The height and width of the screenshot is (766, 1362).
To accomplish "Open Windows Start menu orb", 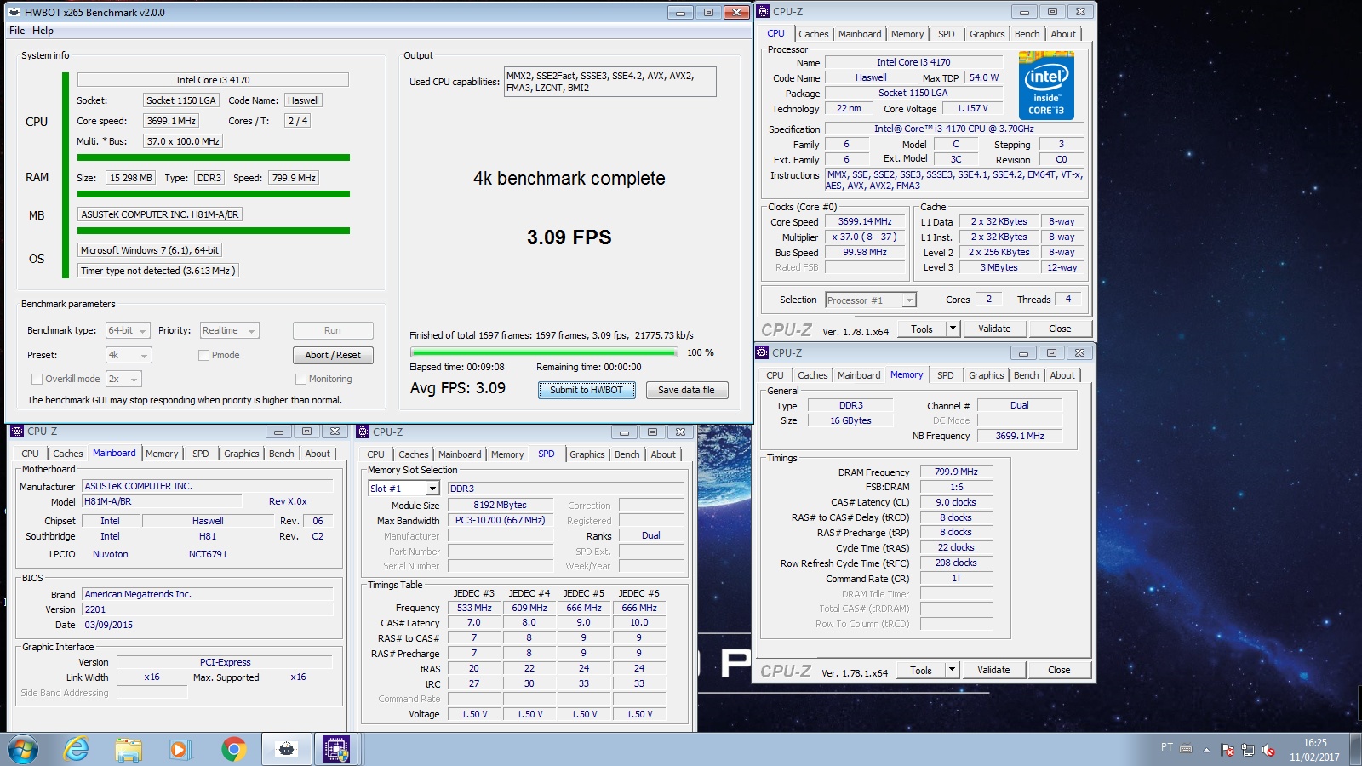I will click(x=23, y=750).
